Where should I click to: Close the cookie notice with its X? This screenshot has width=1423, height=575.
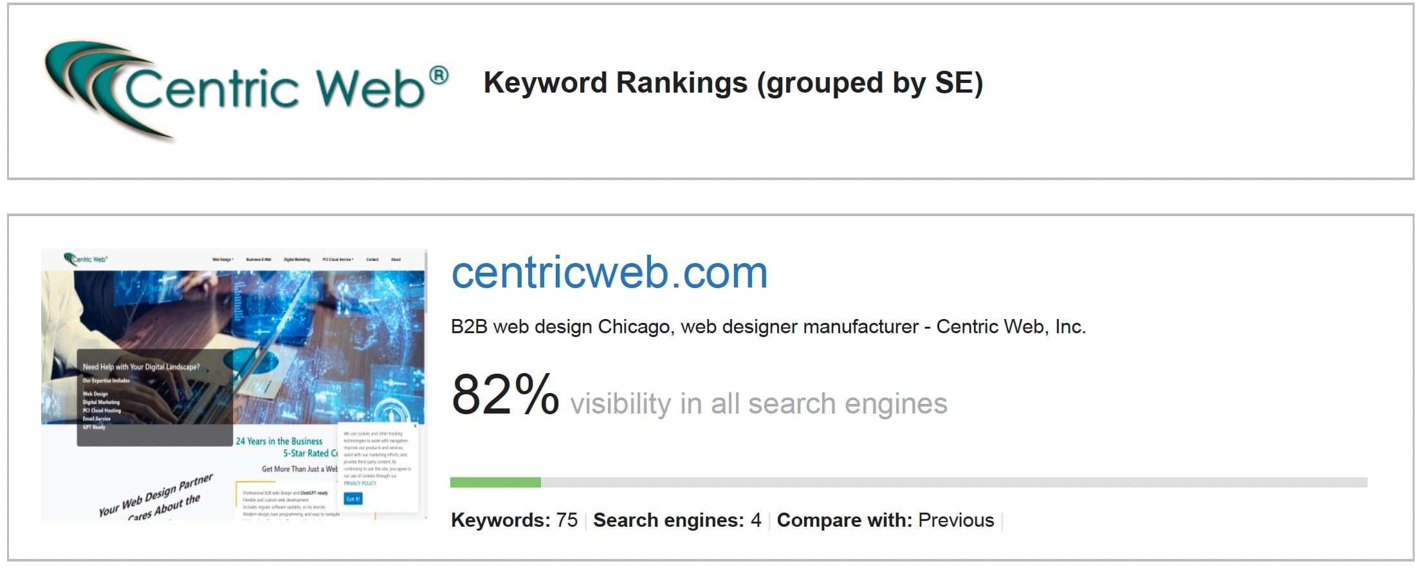coord(415,426)
